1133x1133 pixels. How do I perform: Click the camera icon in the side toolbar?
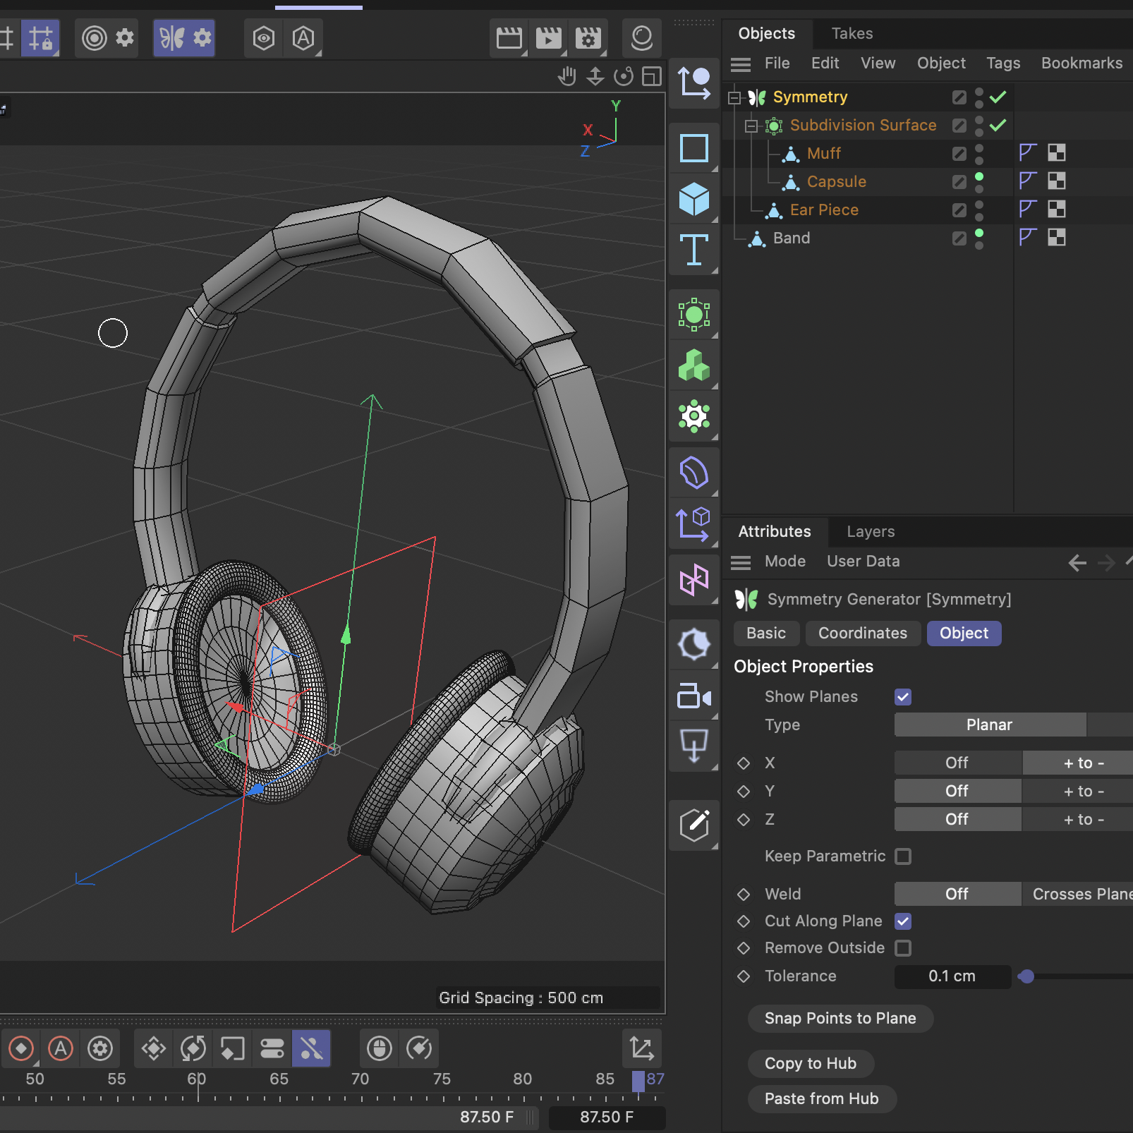(695, 695)
